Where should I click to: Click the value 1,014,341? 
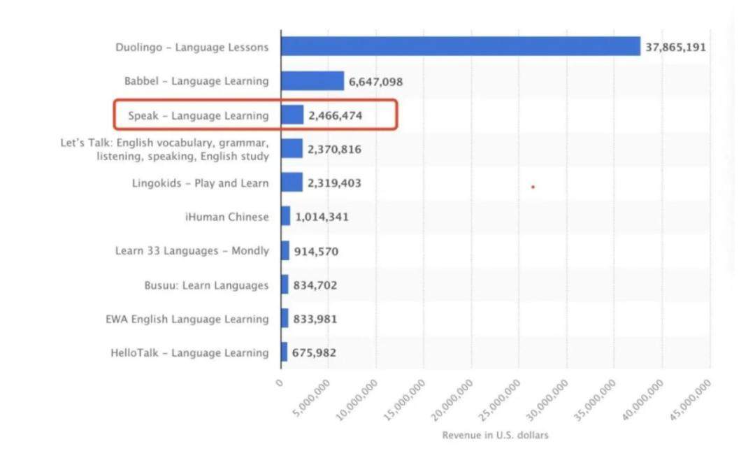[x=322, y=217]
